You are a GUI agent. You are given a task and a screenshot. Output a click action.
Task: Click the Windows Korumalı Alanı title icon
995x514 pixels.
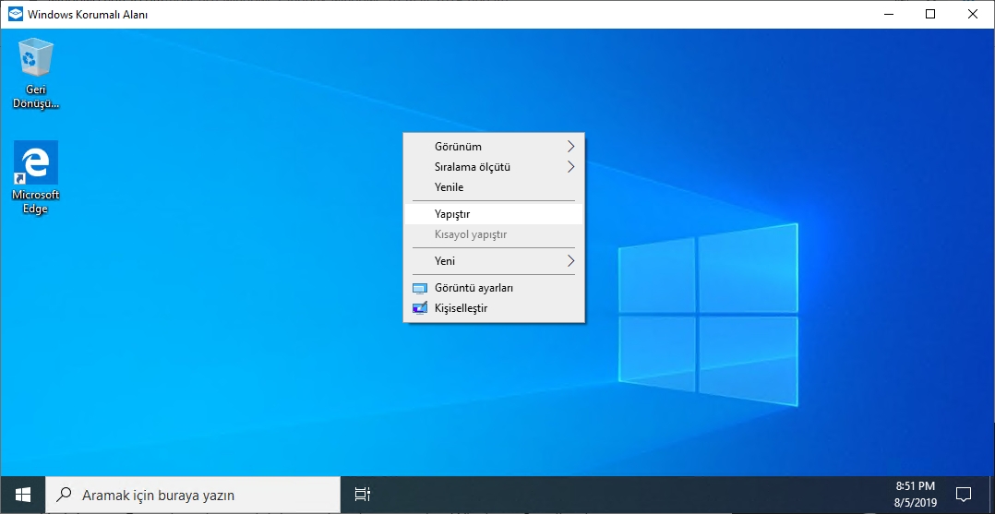(15, 14)
